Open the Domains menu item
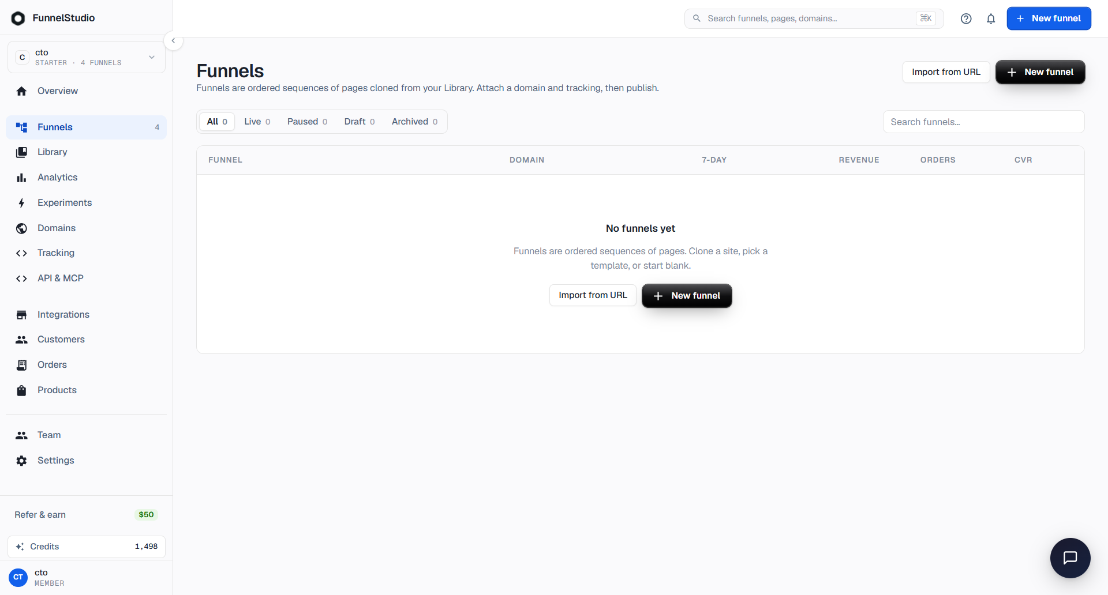 tap(87, 228)
